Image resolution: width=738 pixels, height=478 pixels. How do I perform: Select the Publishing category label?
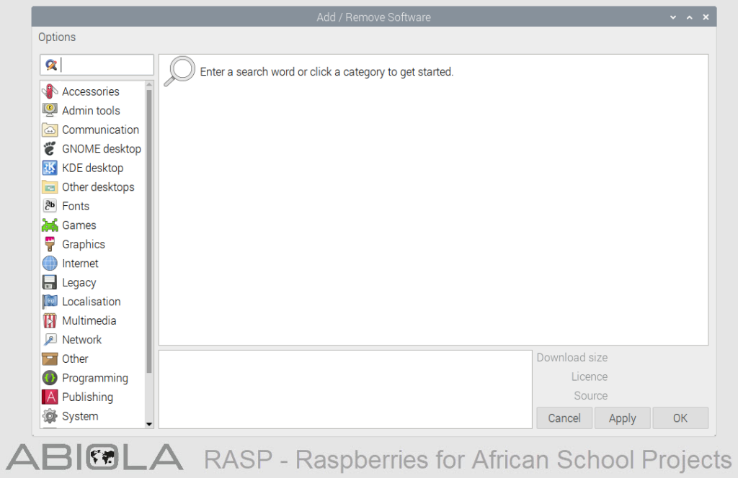tap(87, 397)
